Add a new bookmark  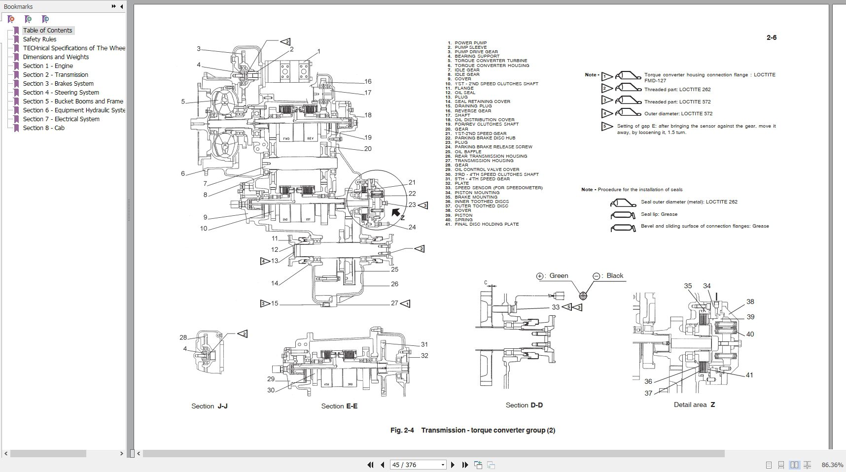coord(26,19)
